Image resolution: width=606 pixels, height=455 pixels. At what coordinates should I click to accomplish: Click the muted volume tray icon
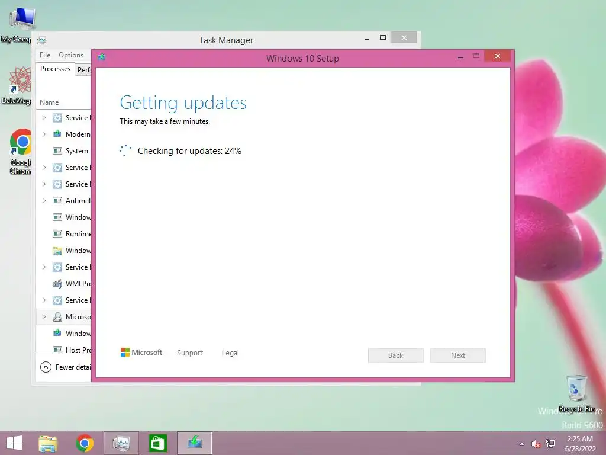pos(536,444)
